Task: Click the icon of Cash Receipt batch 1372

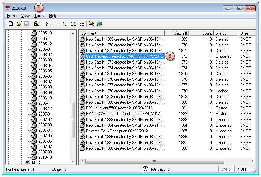Action: point(83,56)
